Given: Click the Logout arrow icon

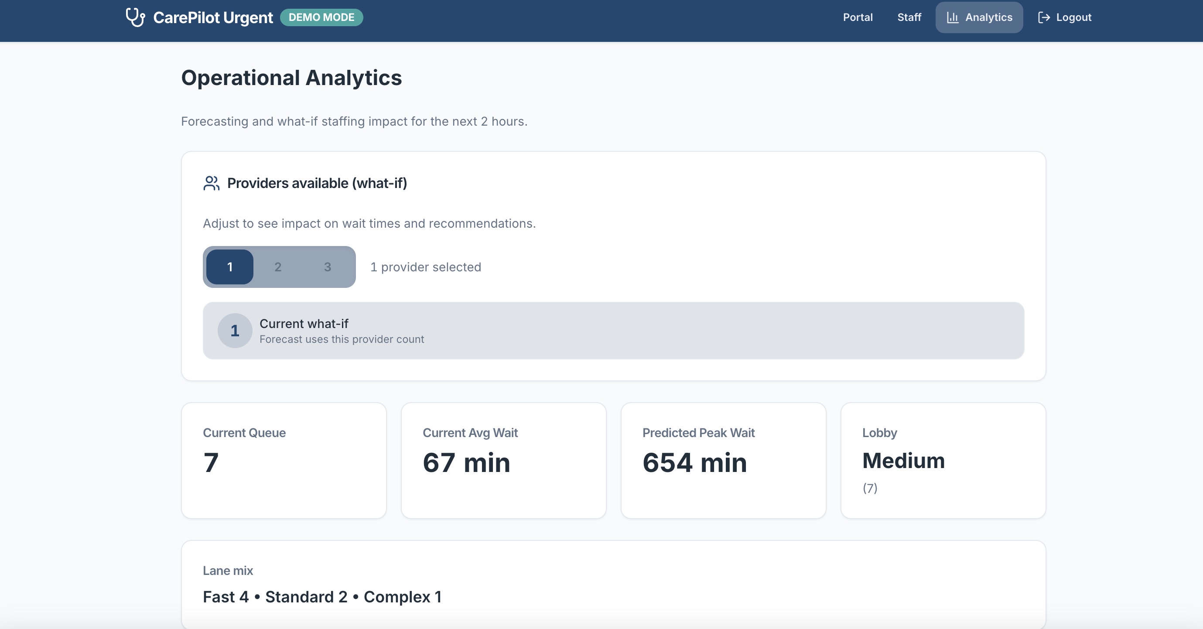Looking at the screenshot, I should (1044, 17).
